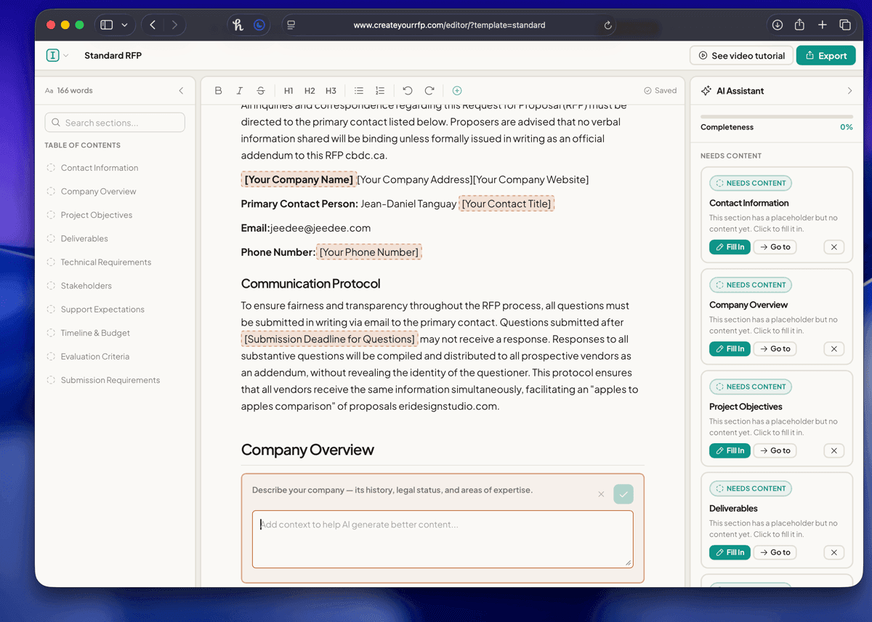Create a bulleted list
Image resolution: width=872 pixels, height=622 pixels.
[358, 90]
